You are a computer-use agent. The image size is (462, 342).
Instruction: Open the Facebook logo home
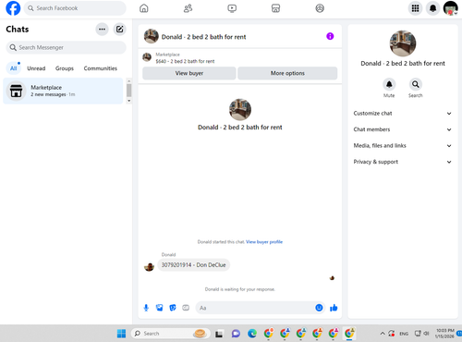point(13,8)
